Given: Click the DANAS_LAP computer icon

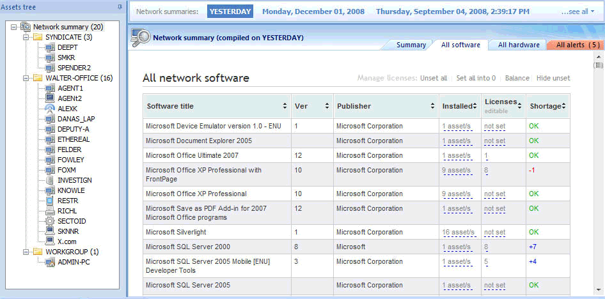Looking at the screenshot, I should [x=50, y=119].
